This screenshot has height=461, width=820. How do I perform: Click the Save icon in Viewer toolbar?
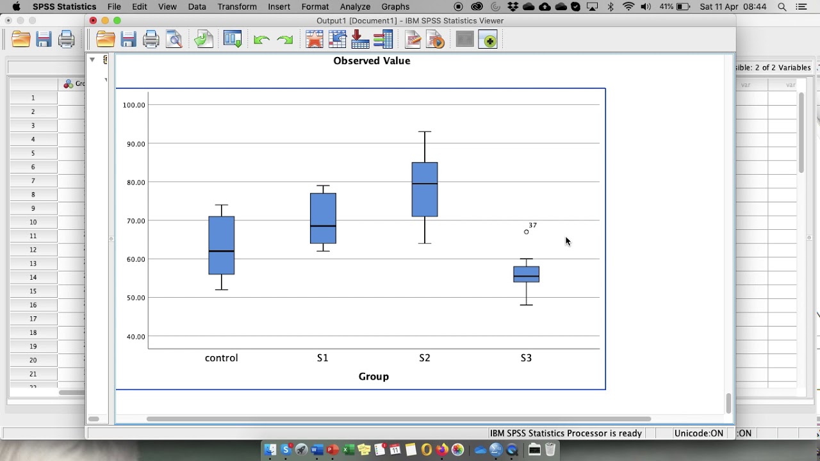[x=128, y=40]
